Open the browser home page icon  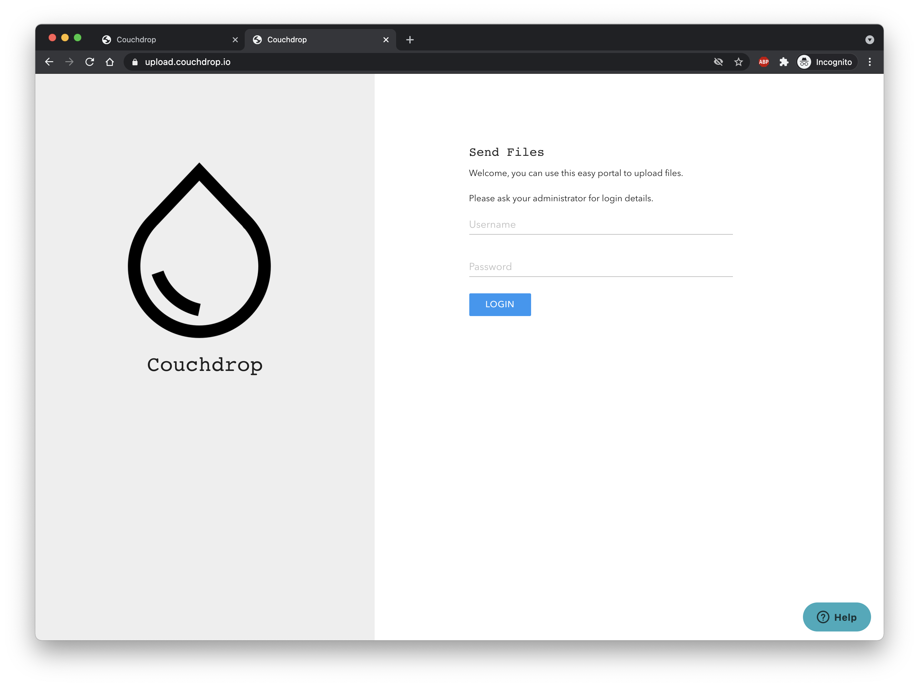point(110,62)
